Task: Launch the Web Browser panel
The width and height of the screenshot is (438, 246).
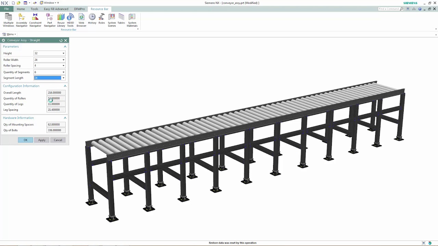Action: tap(81, 20)
